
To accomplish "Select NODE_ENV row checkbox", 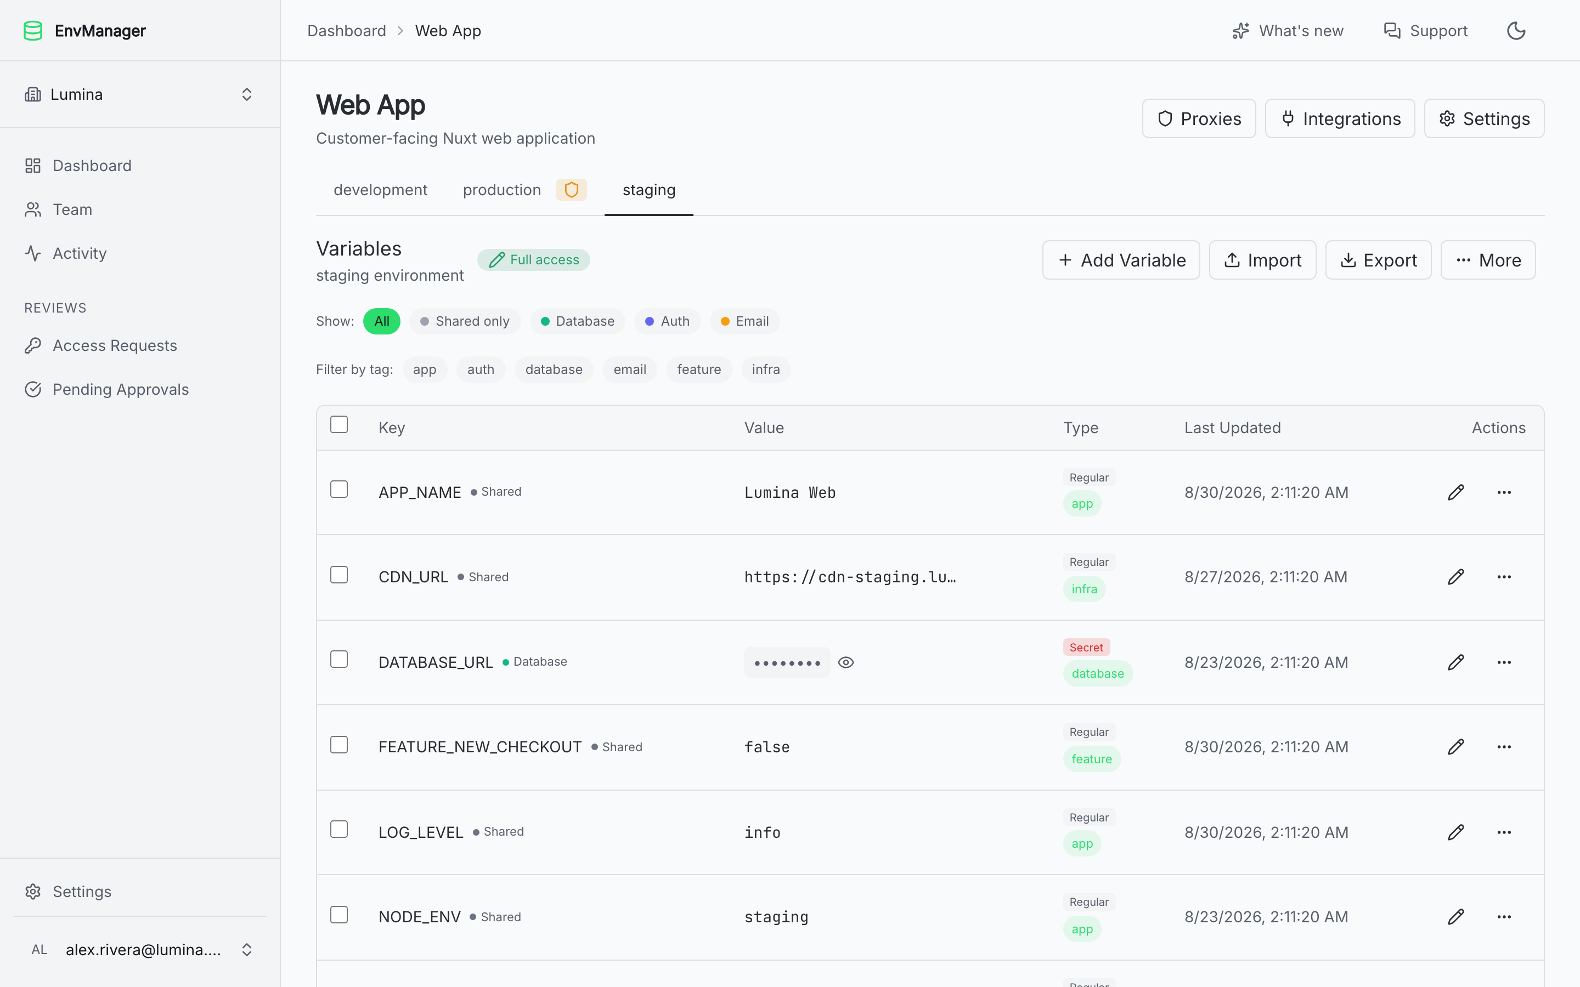I will pos(339,915).
